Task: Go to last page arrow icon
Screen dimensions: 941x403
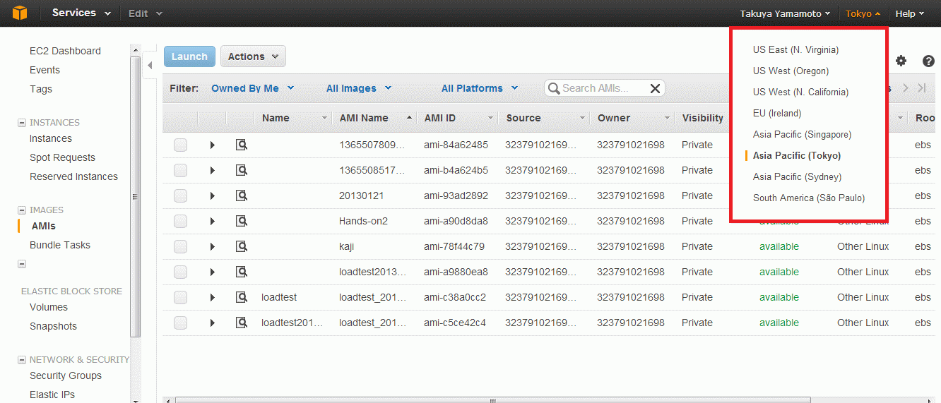Action: point(921,88)
